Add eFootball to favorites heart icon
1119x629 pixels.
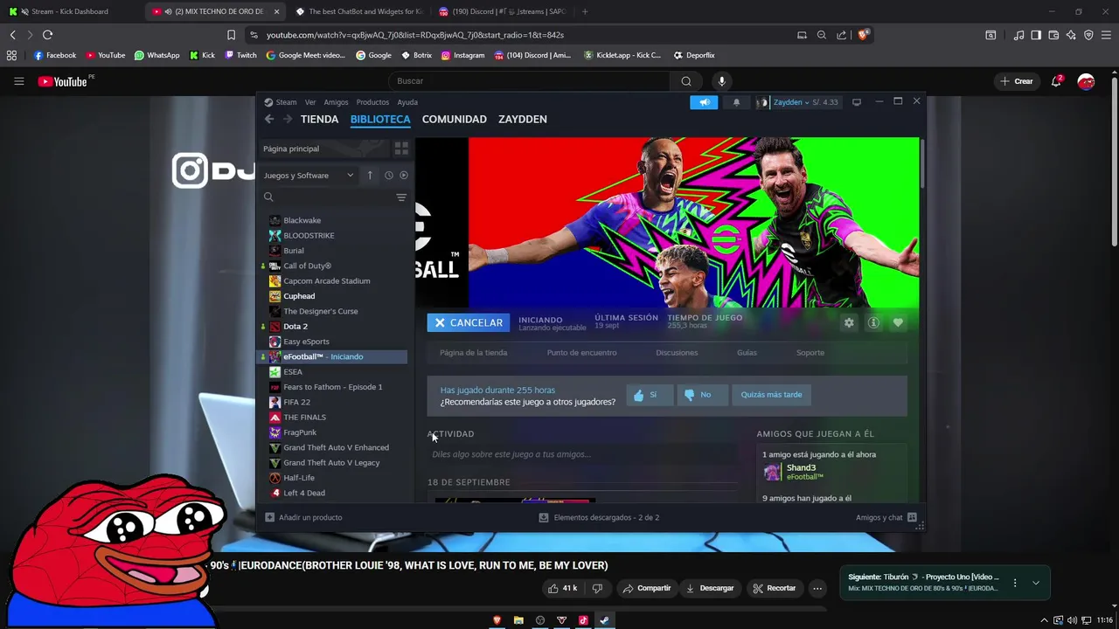[x=898, y=322]
